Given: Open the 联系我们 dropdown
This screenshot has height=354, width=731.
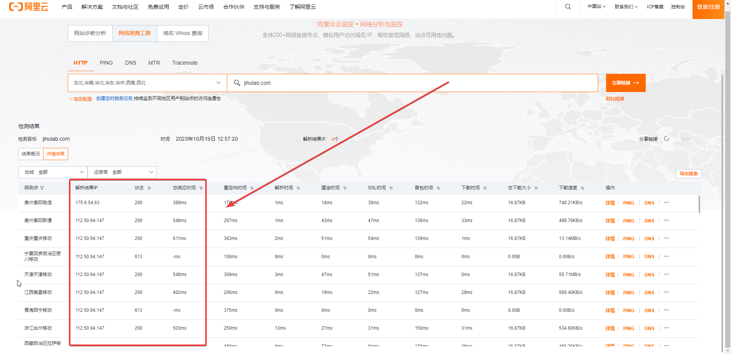Looking at the screenshot, I should 626,7.
